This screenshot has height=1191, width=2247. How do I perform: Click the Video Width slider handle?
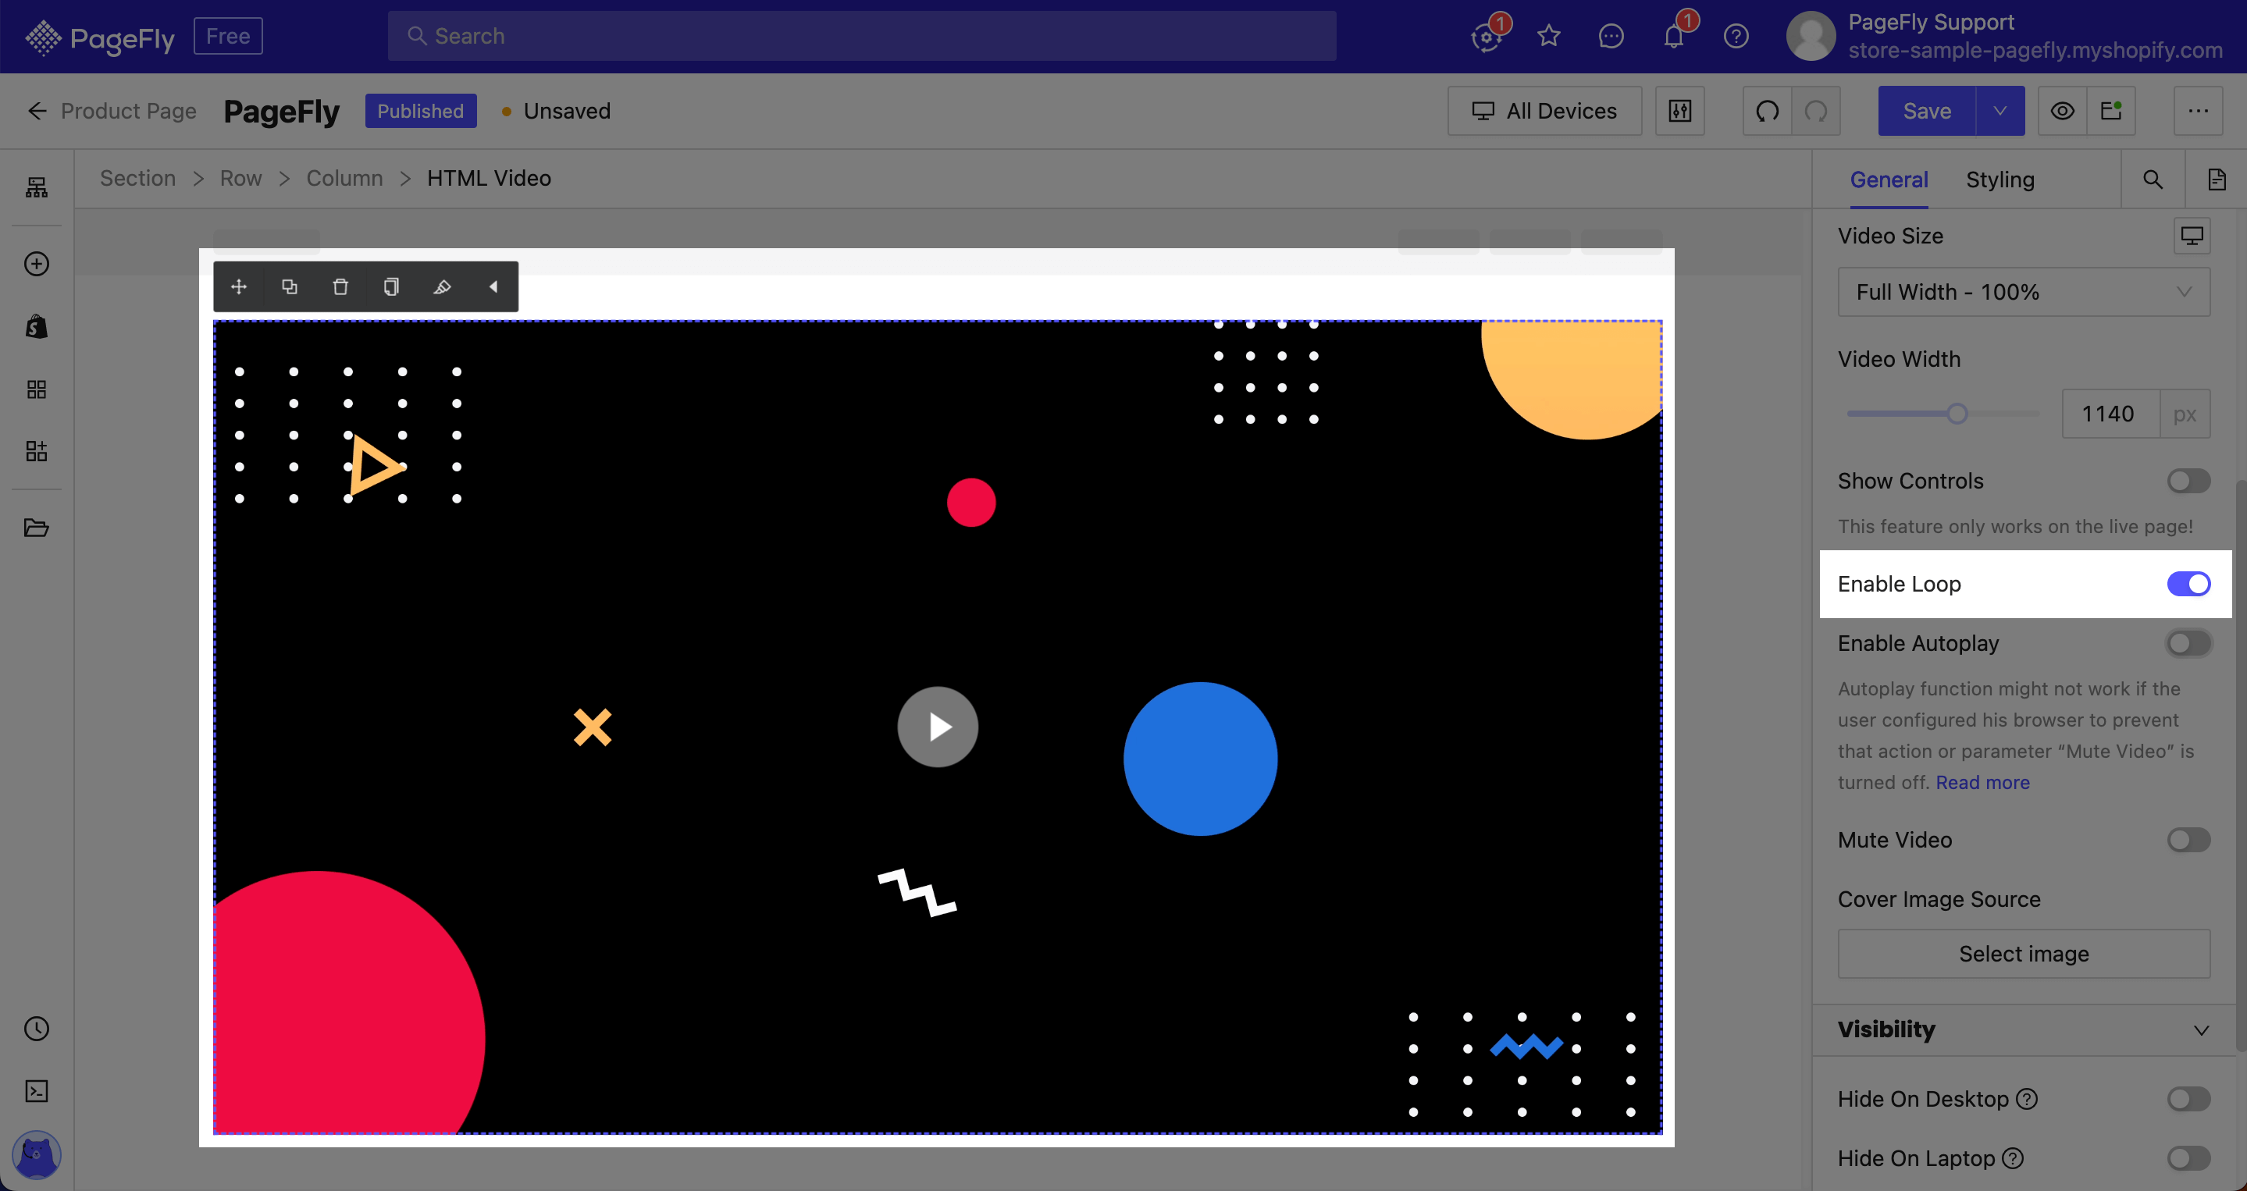pos(1957,414)
